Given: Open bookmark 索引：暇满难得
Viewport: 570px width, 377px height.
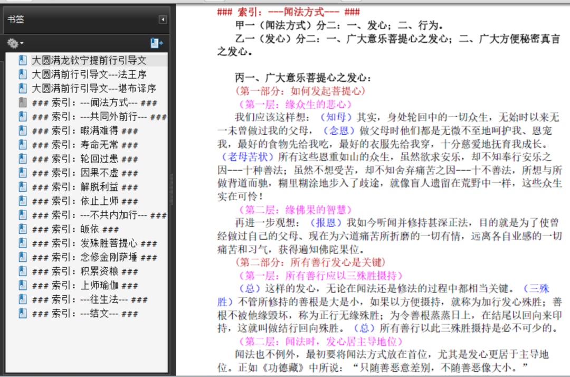Looking at the screenshot, I should (x=84, y=130).
